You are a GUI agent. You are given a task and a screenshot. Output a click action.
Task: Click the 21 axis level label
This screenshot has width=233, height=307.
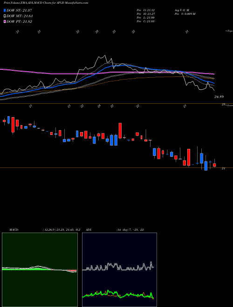click(x=223, y=168)
